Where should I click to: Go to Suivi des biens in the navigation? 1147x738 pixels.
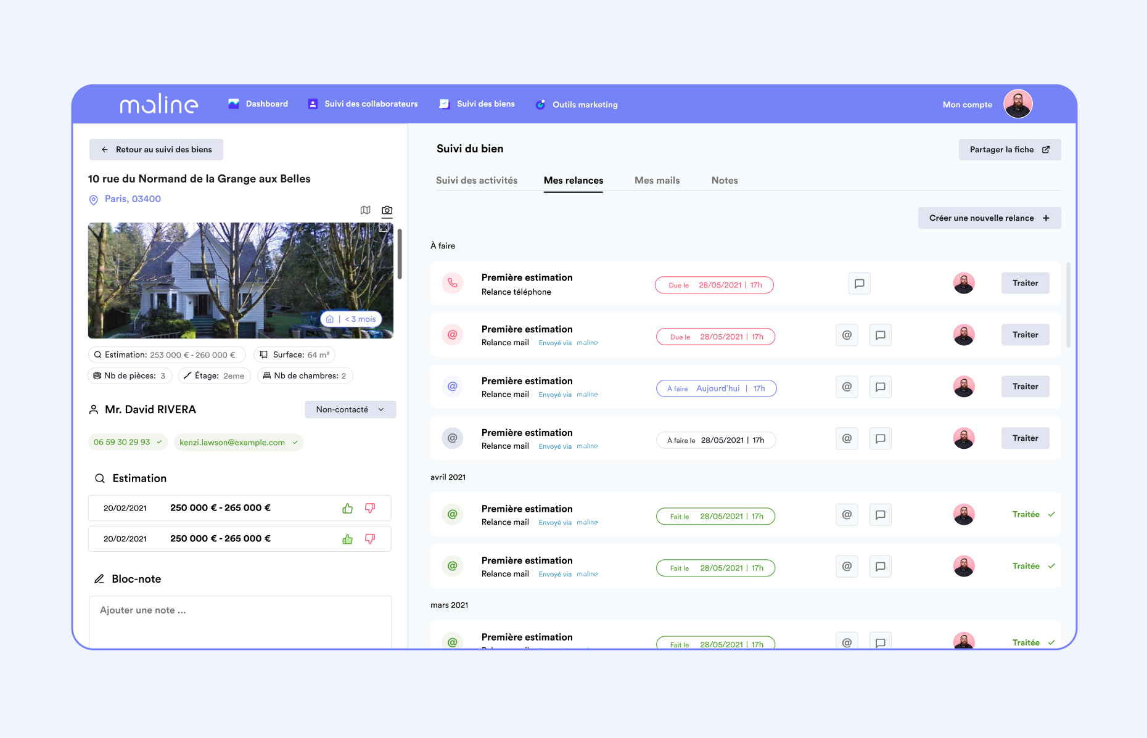coord(477,104)
